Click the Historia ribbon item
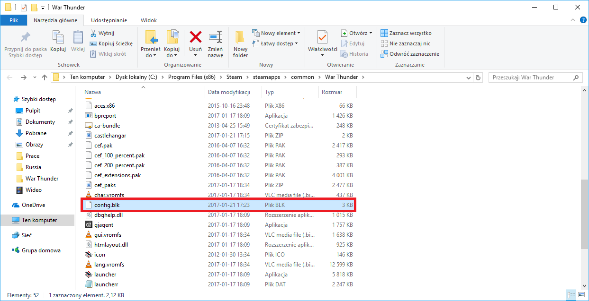This screenshot has width=589, height=301. point(354,54)
